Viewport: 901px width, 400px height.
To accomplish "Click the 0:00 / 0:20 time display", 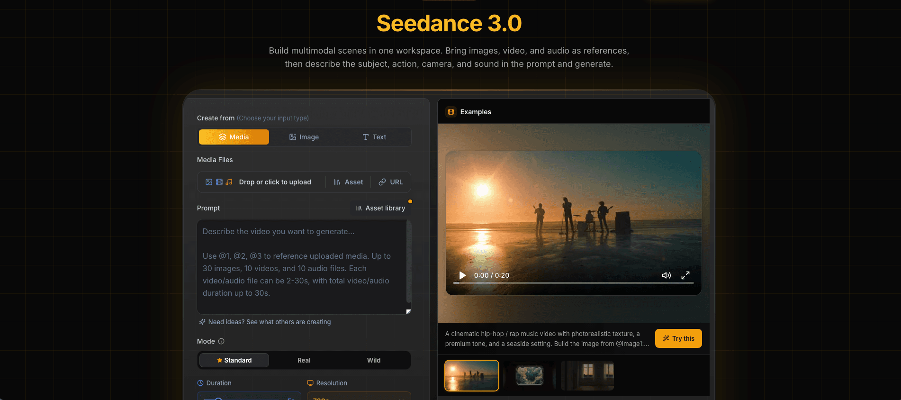I will tap(492, 275).
